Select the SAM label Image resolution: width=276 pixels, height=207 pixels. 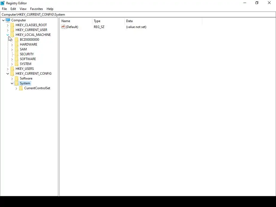coord(23,49)
